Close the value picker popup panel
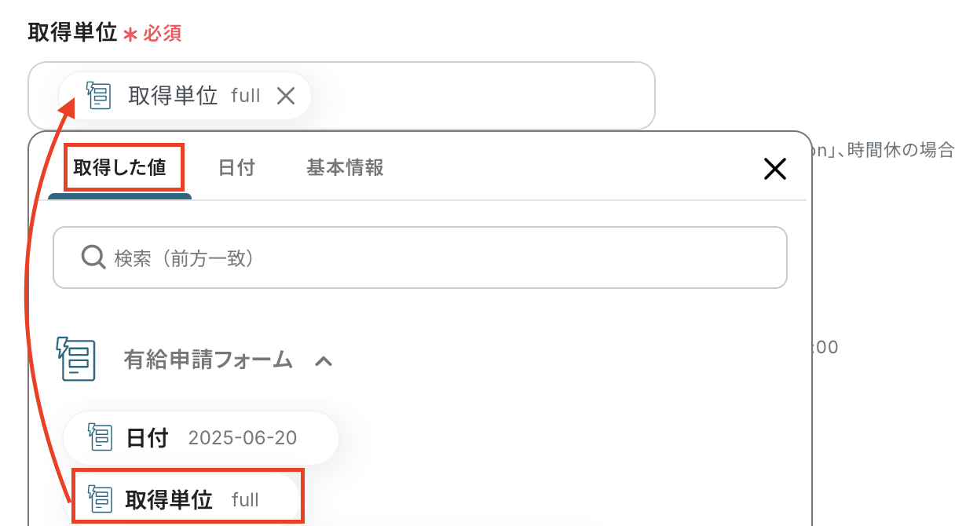 (x=774, y=168)
